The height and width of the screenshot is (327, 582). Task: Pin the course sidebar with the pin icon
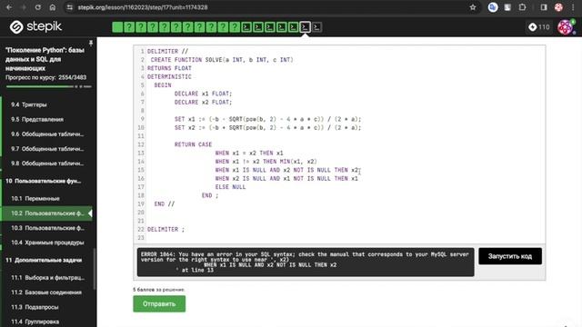[x=91, y=43]
